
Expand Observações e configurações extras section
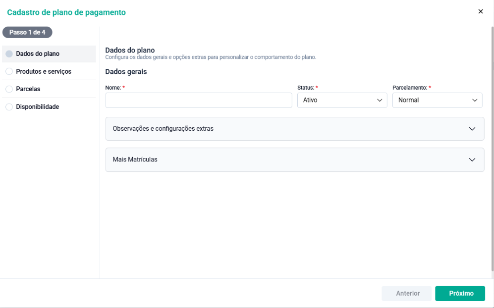[295, 129]
